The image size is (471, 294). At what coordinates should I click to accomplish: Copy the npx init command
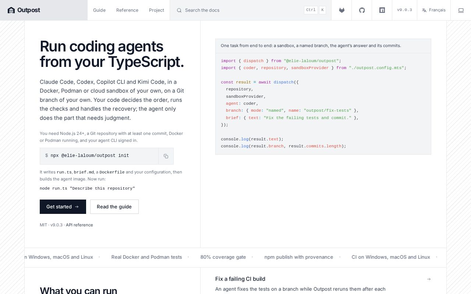(x=166, y=156)
